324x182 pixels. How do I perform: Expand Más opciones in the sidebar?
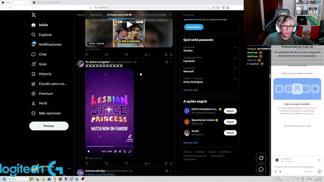46,113
